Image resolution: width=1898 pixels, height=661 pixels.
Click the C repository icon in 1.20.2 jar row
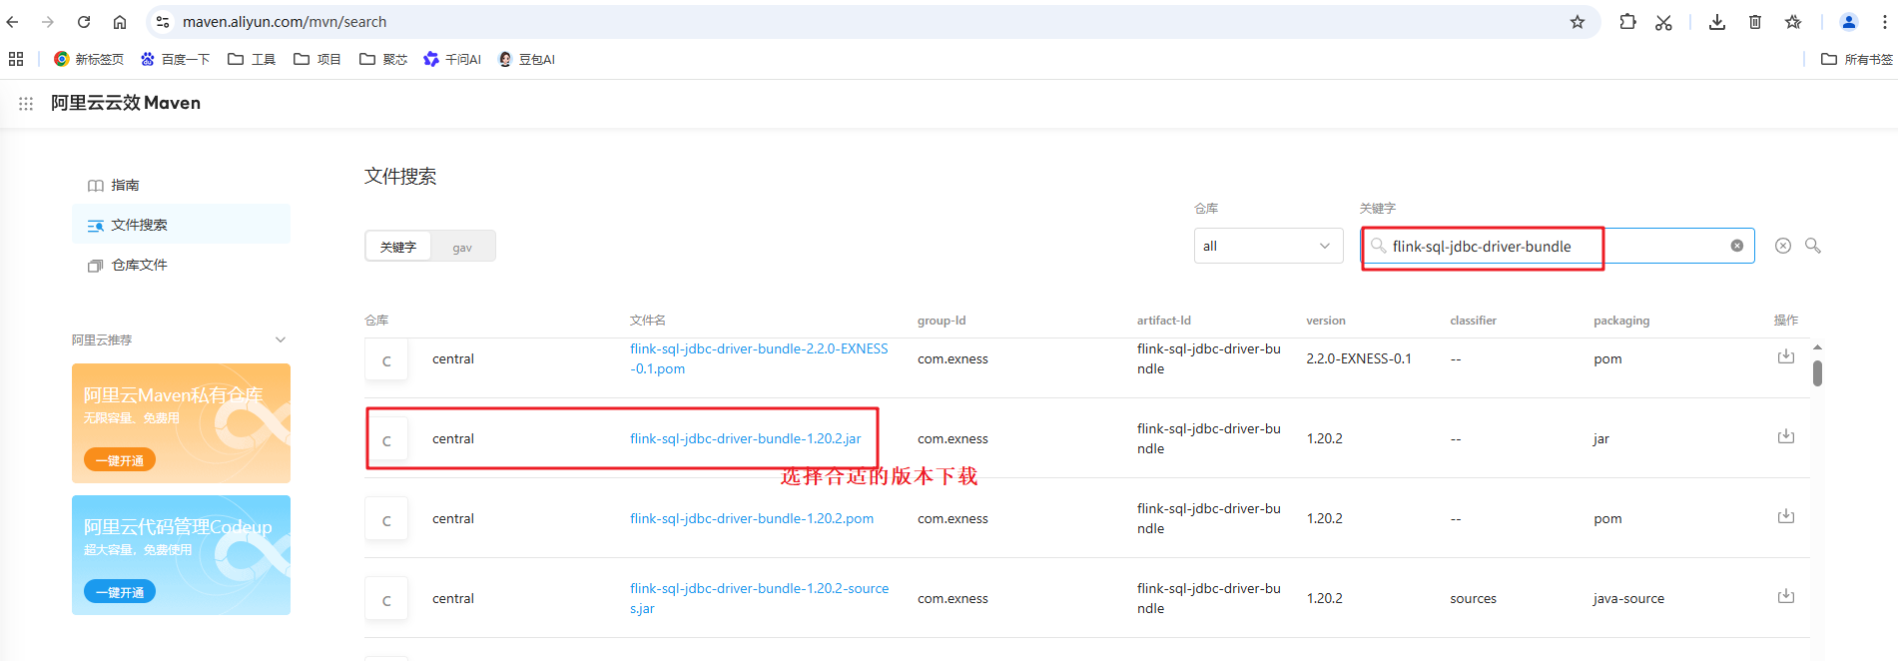[x=386, y=439]
